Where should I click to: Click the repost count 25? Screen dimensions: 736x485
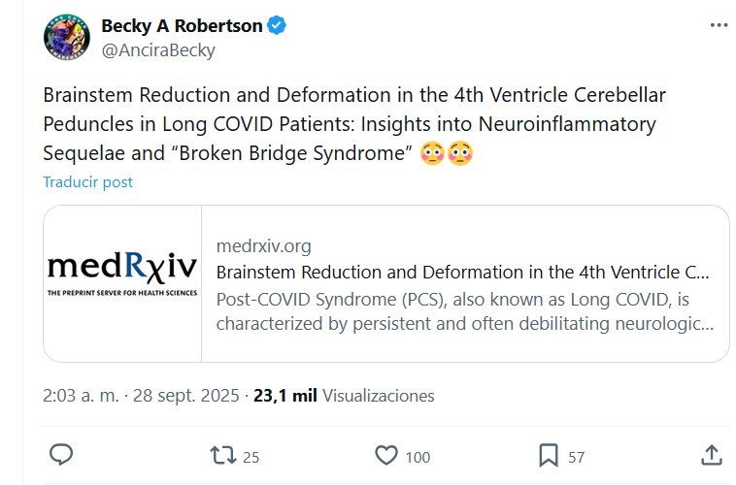click(x=251, y=457)
